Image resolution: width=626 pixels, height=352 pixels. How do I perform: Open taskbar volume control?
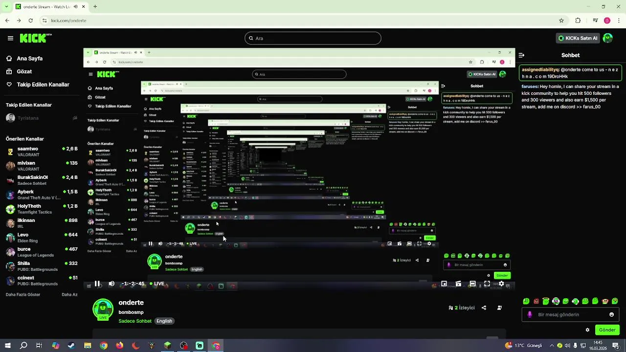pyautogui.click(x=567, y=346)
